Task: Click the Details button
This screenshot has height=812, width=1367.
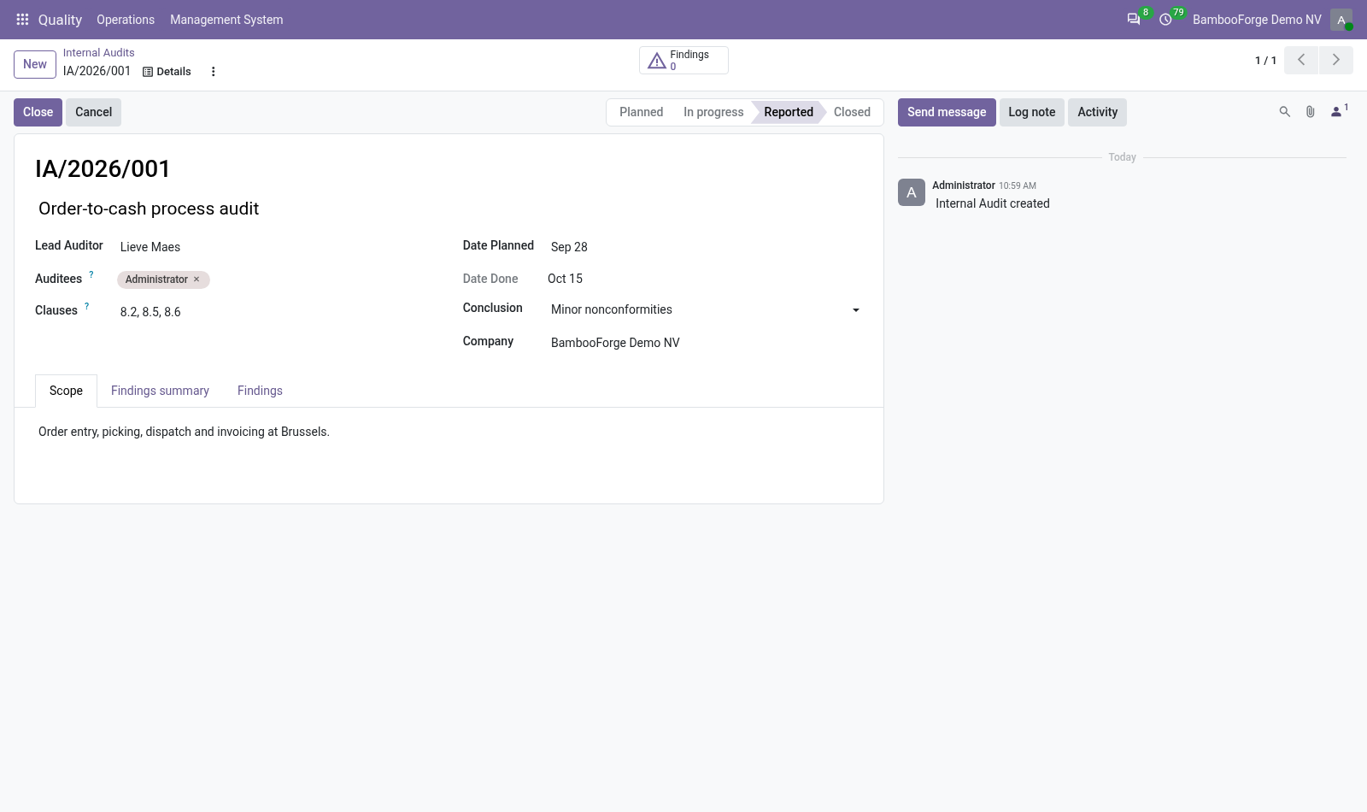Action: 167,72
